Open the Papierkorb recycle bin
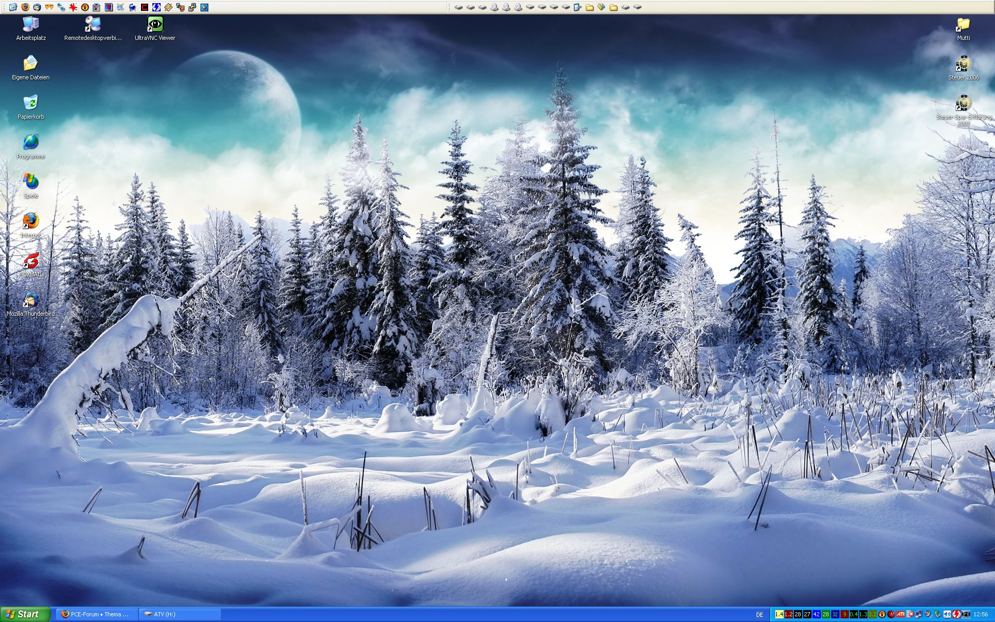Image resolution: width=995 pixels, height=622 pixels. [31, 103]
